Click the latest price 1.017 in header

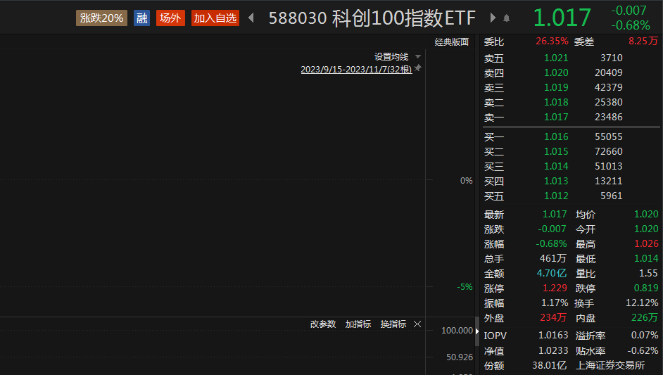pyautogui.click(x=562, y=18)
